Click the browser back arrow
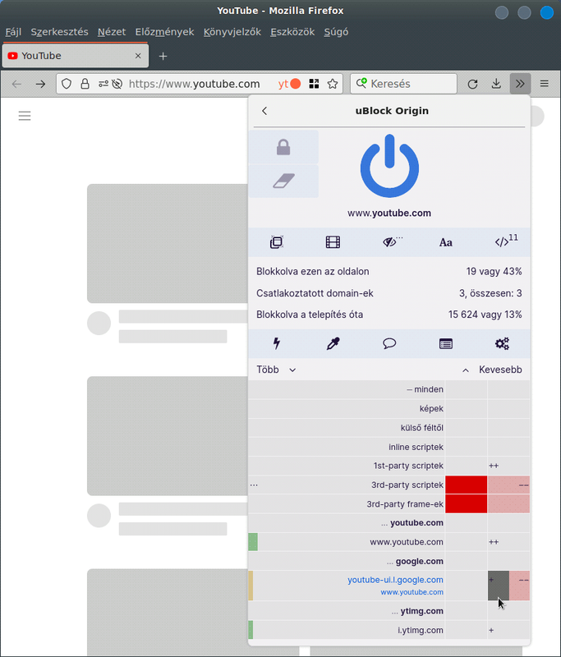This screenshot has height=657, width=561. 16,84
